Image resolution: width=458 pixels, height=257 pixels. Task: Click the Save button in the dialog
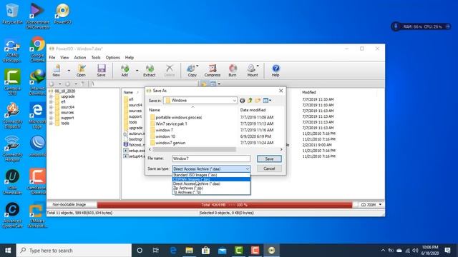coord(269,158)
